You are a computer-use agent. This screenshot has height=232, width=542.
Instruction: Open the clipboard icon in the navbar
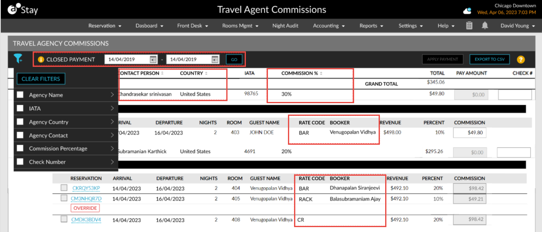coord(469,26)
